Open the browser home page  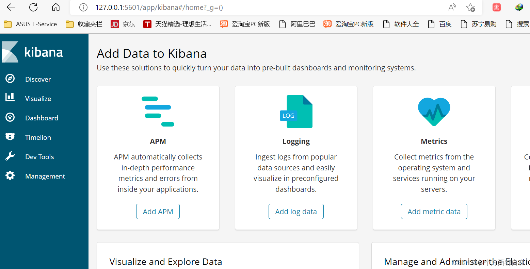click(56, 7)
